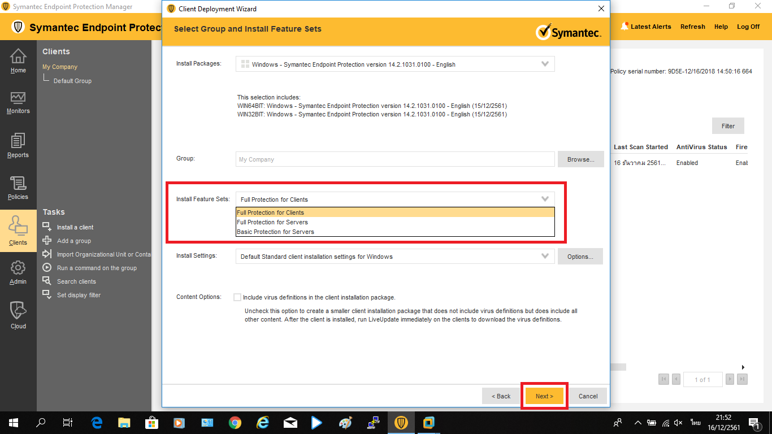Open install settings Options button
The height and width of the screenshot is (434, 772).
[x=580, y=257]
